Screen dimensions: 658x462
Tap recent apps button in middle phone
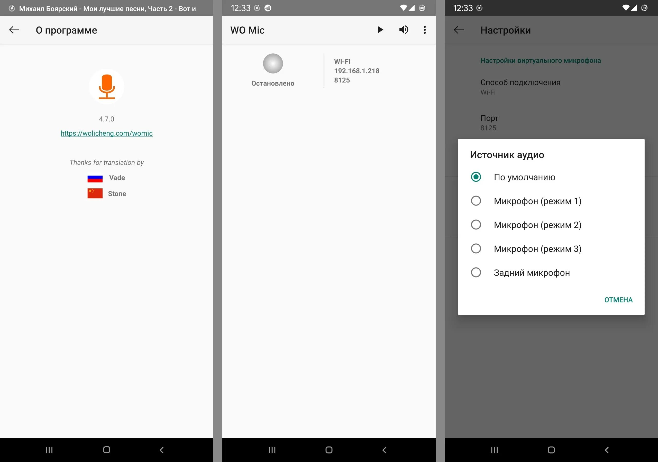[272, 450]
